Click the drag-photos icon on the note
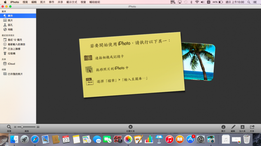This screenshot has height=146, width=261. point(89,69)
